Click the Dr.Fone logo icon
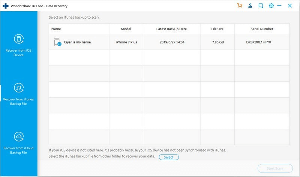This screenshot has width=300, height=177. [4, 6]
